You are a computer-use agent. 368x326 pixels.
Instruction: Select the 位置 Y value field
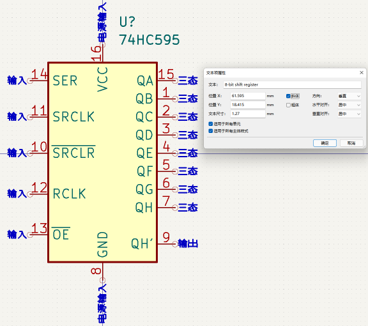click(x=248, y=105)
